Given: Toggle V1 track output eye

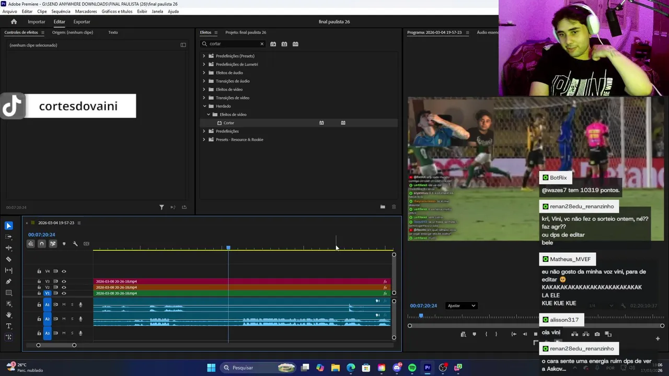Looking at the screenshot, I should [64, 293].
